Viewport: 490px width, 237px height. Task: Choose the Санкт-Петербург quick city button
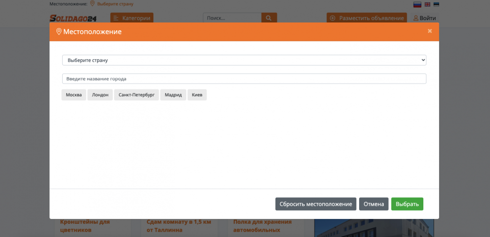(137, 95)
